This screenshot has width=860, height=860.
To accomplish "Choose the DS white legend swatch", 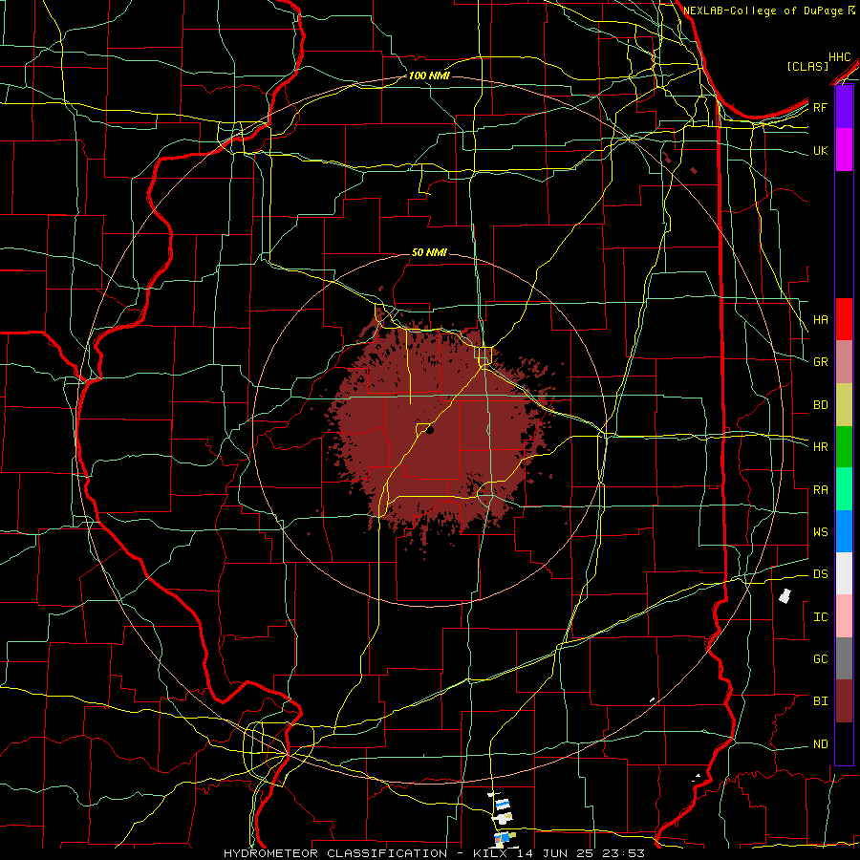I will pyautogui.click(x=844, y=573).
